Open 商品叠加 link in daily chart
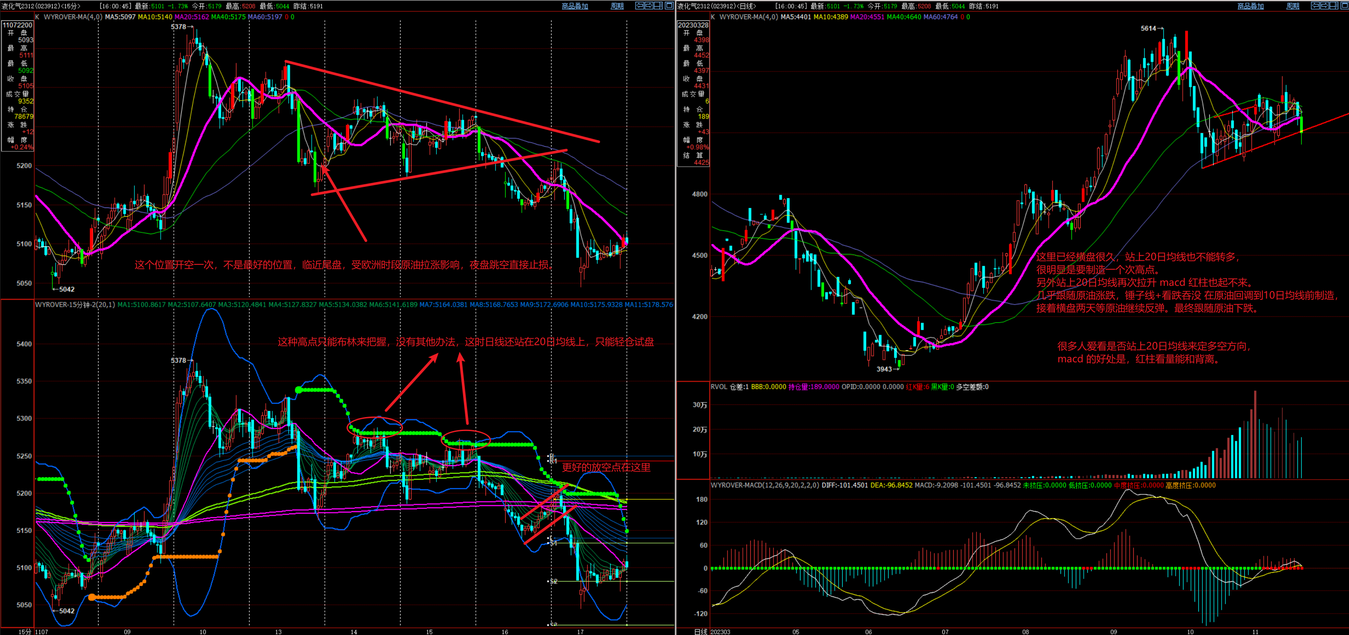Image resolution: width=1349 pixels, height=635 pixels. (1250, 6)
